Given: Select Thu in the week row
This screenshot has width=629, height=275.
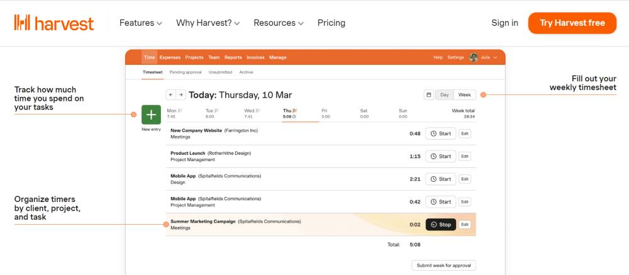Looking at the screenshot, I should click(x=290, y=114).
